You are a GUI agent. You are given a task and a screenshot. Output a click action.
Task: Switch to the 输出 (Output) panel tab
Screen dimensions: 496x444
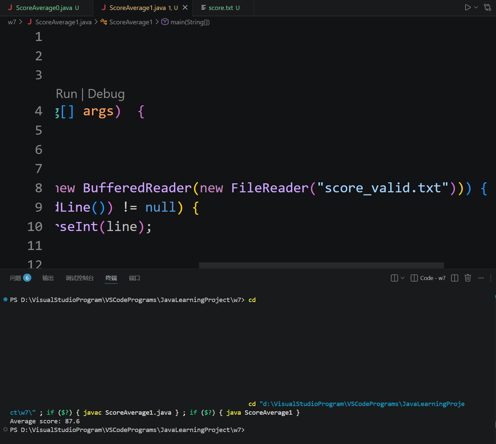click(48, 278)
